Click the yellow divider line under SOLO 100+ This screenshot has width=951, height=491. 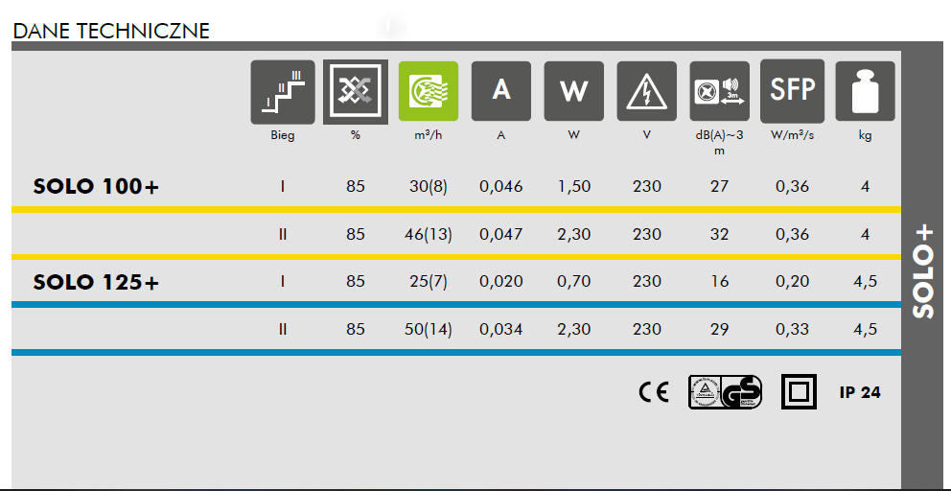pos(455,209)
